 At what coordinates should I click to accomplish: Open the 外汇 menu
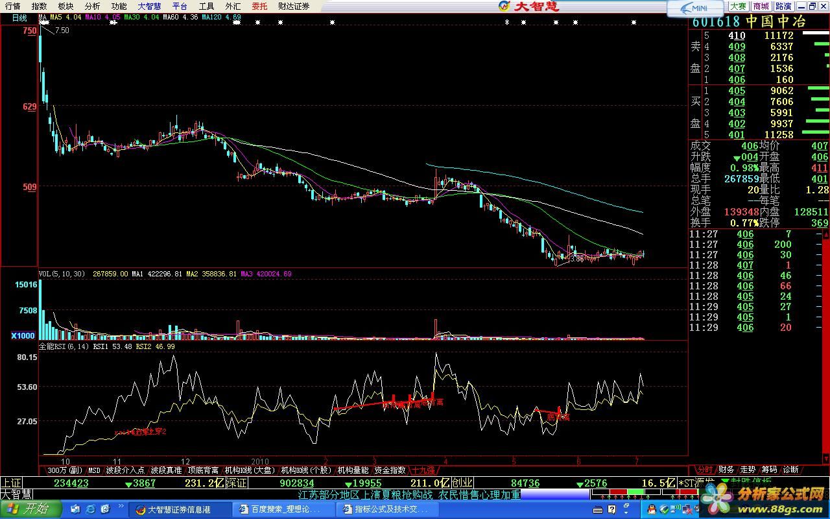(x=233, y=6)
